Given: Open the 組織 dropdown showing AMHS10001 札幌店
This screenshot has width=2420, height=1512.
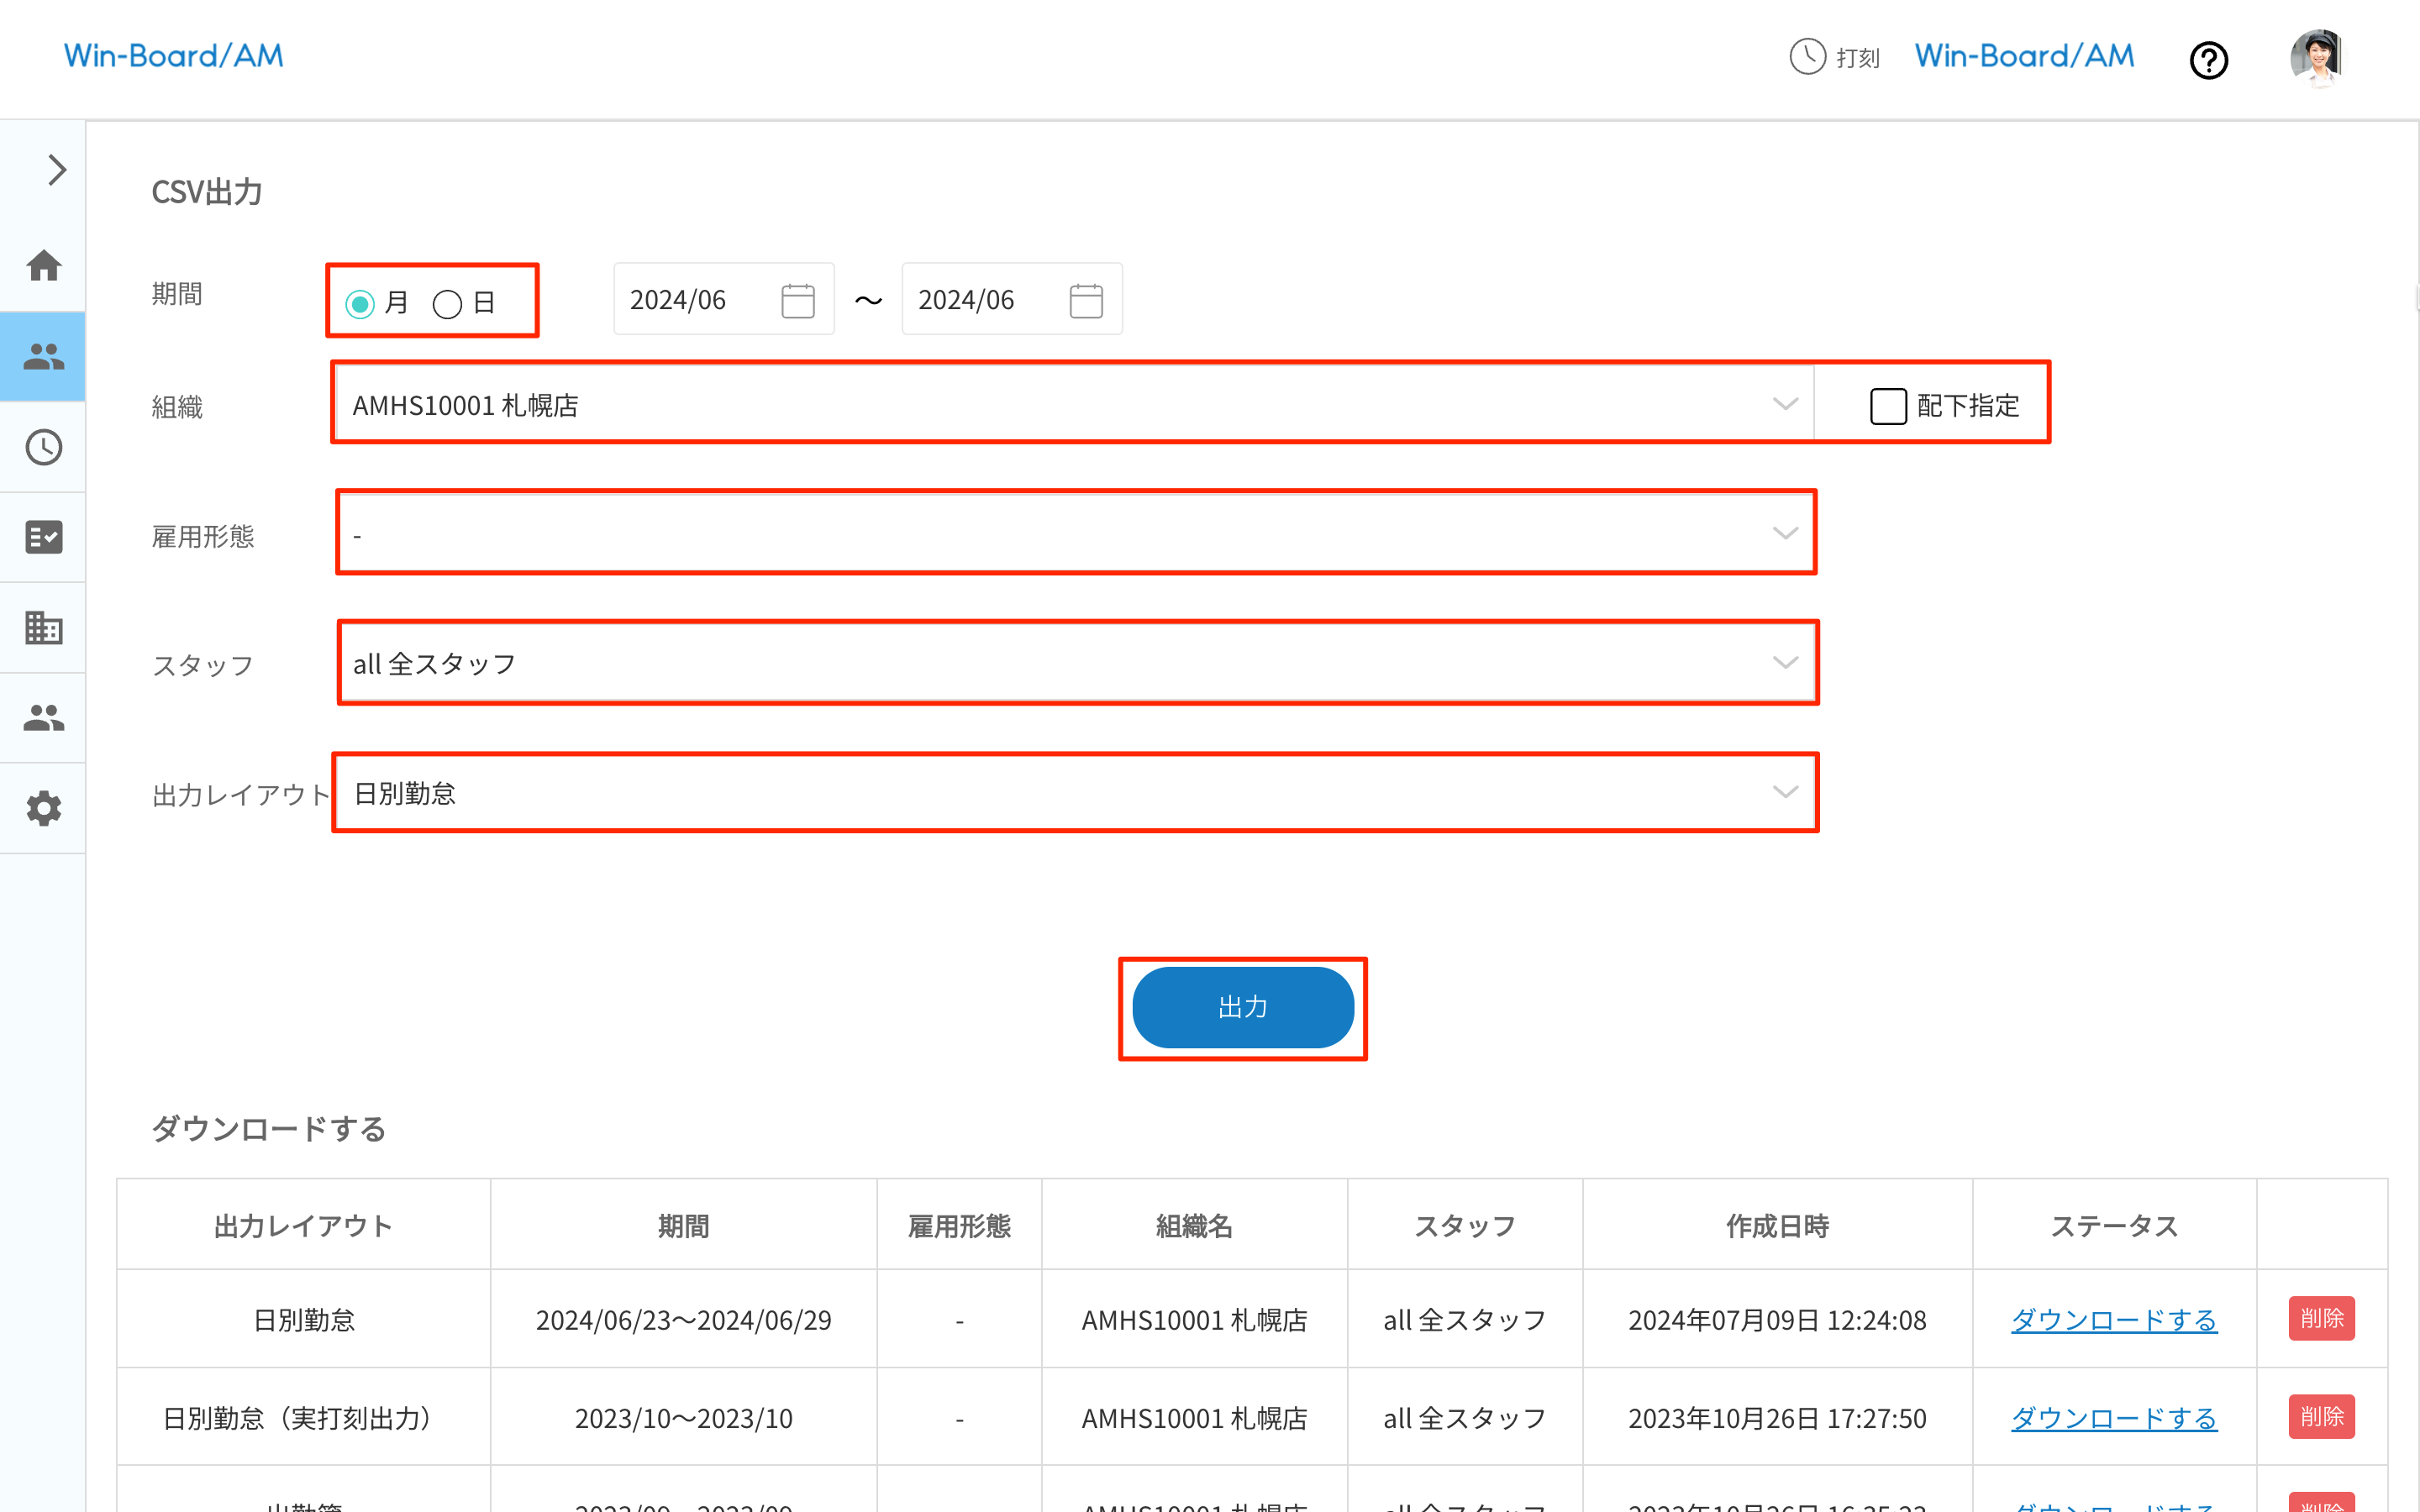Looking at the screenshot, I should click(x=1074, y=404).
